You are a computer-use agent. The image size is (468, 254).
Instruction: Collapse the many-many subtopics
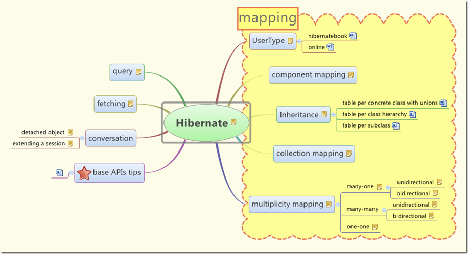point(384,210)
